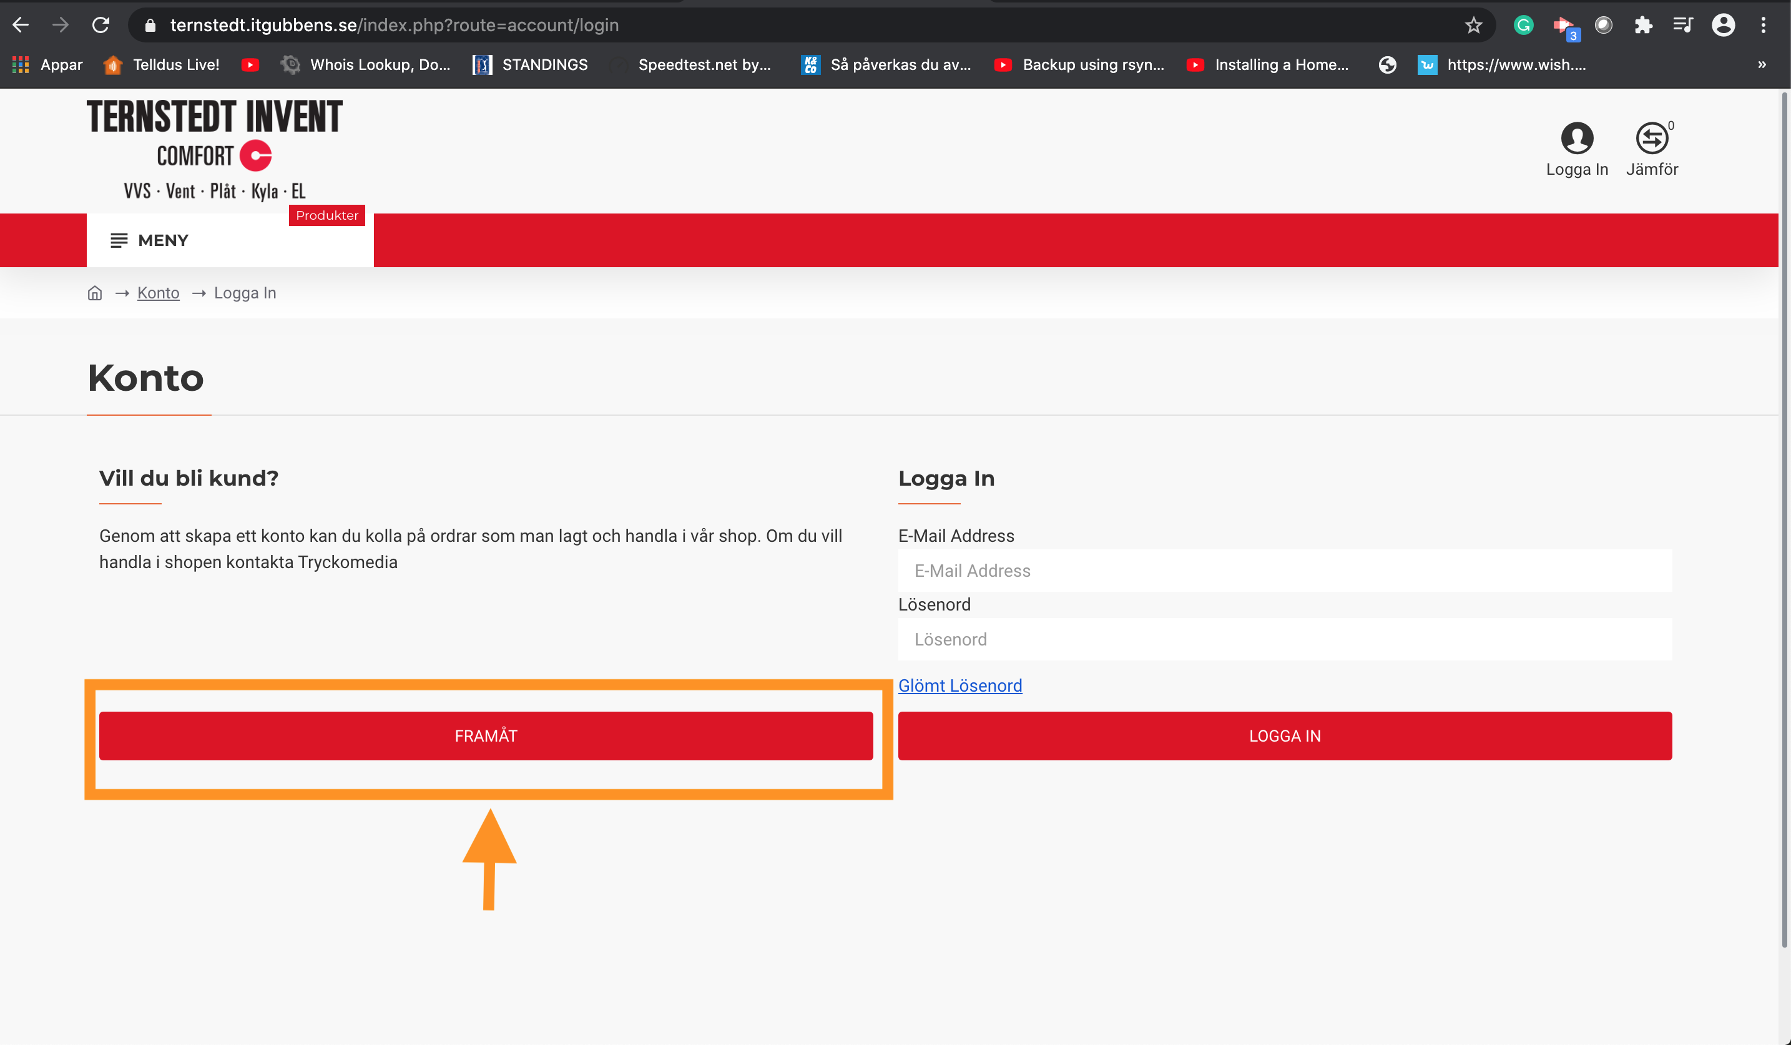
Task: Open the wish.com bookmark
Action: coord(1502,65)
